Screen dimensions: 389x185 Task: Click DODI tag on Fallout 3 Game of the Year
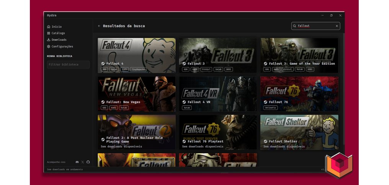pos(310,69)
